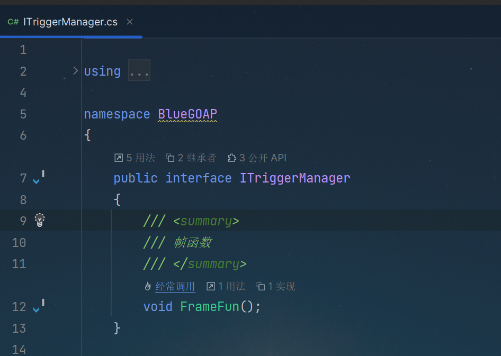
Task: Click the usages arrow icon beside 5 用法
Action: 119,158
